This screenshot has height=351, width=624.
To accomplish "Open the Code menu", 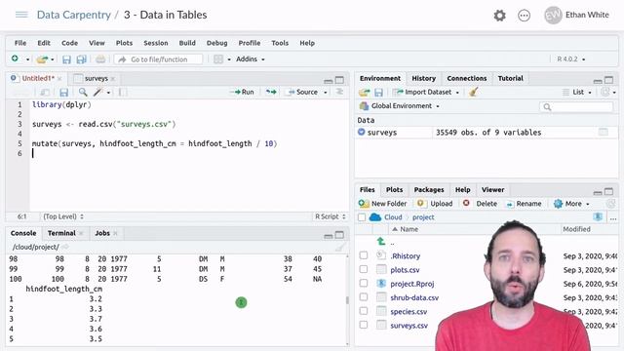I will tap(69, 43).
